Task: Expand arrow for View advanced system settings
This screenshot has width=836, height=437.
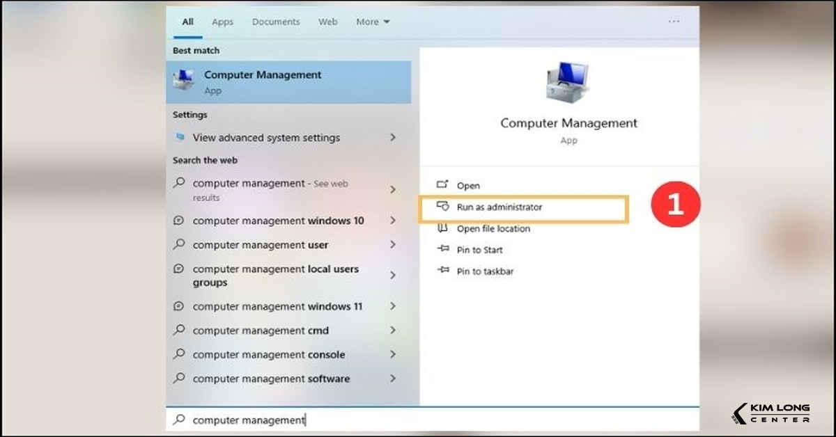Action: click(x=393, y=138)
